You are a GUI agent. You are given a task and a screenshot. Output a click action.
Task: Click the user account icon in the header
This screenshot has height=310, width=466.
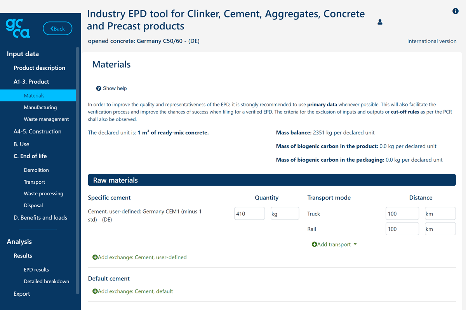tap(379, 22)
